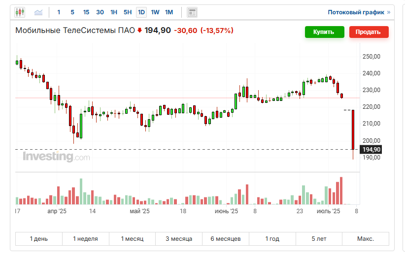The width and height of the screenshot is (405, 259).
Task: Click the red Продать button
Action: pos(369,32)
